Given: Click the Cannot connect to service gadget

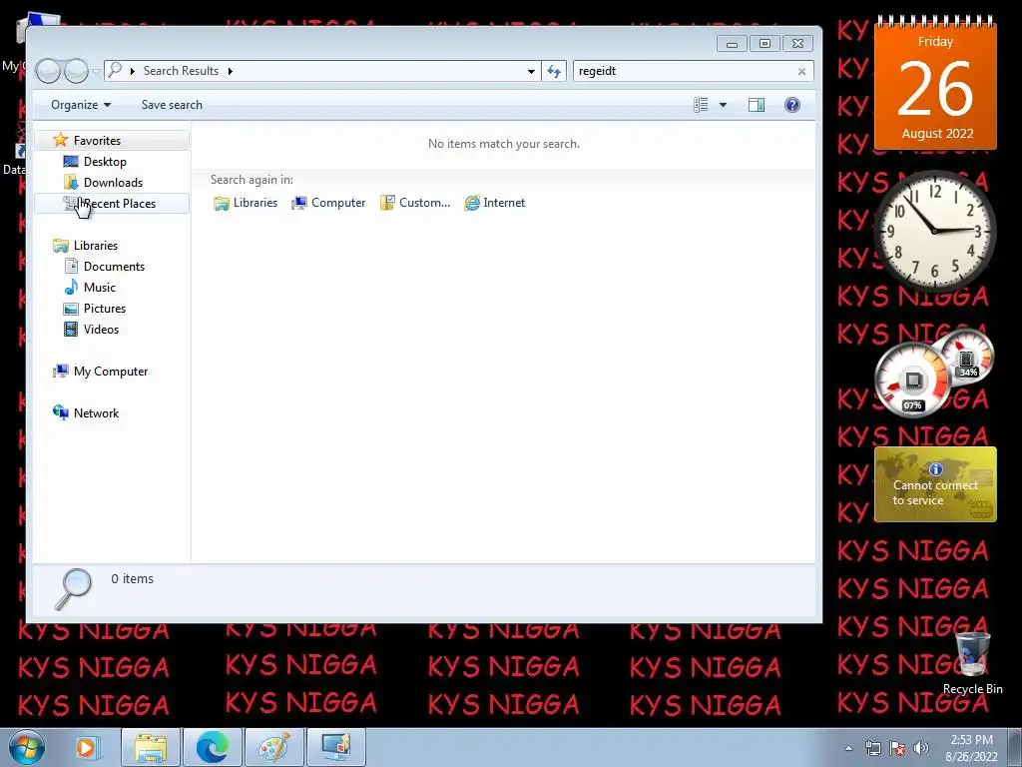Looking at the screenshot, I should [x=935, y=484].
